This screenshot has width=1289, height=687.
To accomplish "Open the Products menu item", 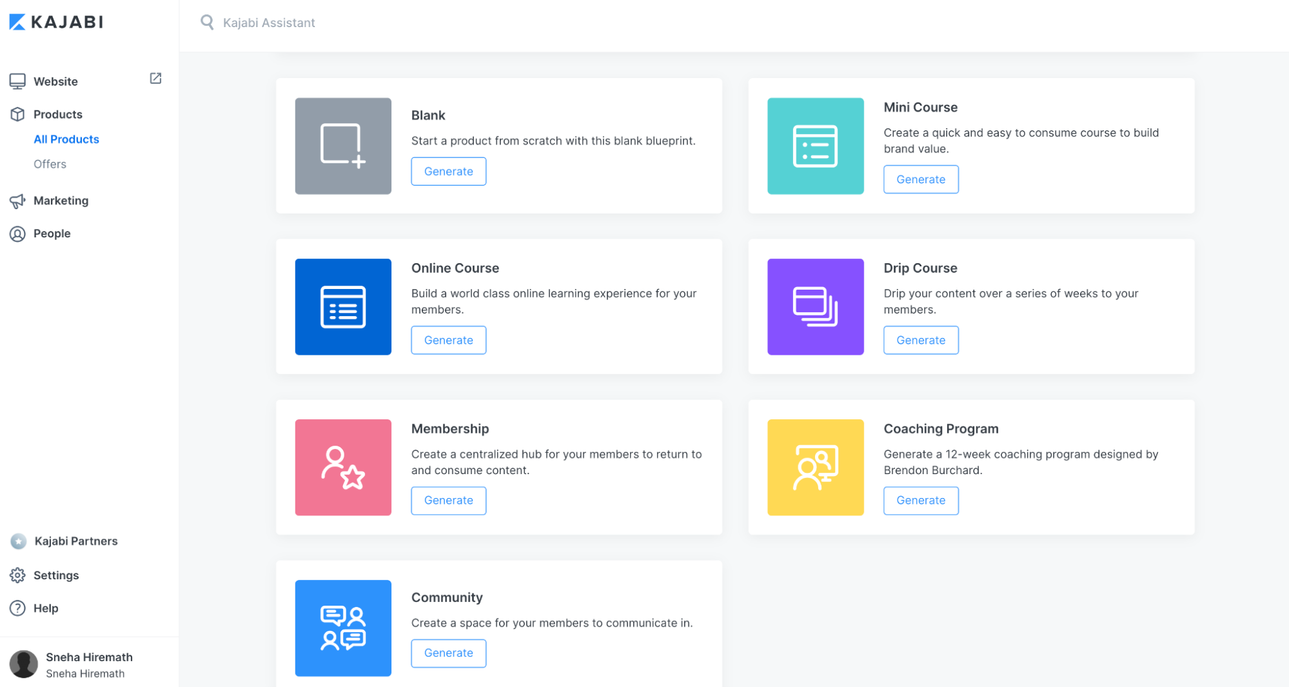I will pos(58,114).
